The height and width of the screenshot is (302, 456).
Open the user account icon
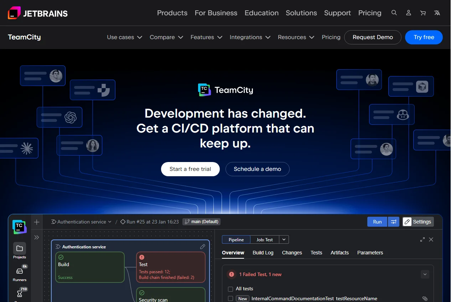(x=409, y=13)
